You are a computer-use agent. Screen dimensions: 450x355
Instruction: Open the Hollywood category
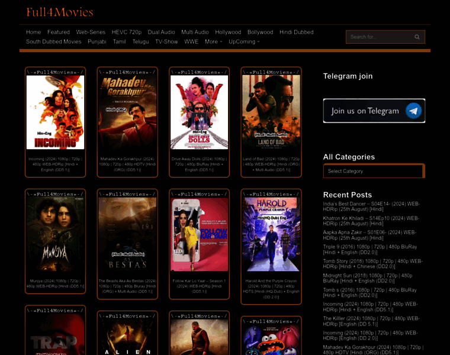pyautogui.click(x=228, y=32)
